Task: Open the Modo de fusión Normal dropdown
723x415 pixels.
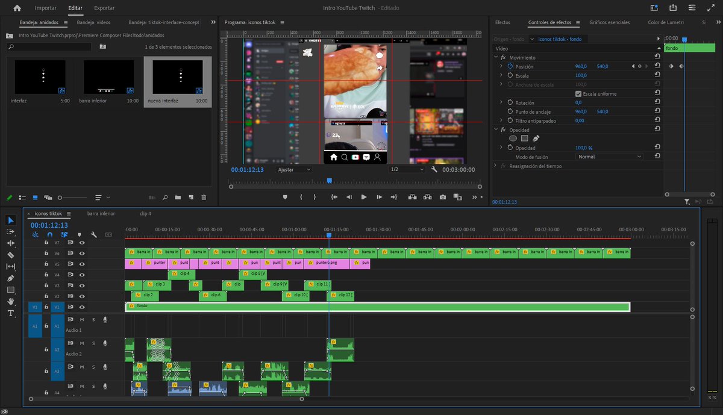Action: coord(609,157)
